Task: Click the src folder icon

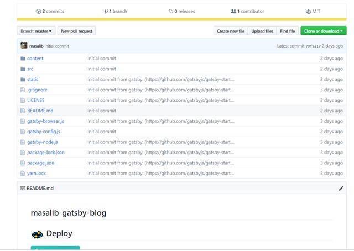Action: [23, 69]
